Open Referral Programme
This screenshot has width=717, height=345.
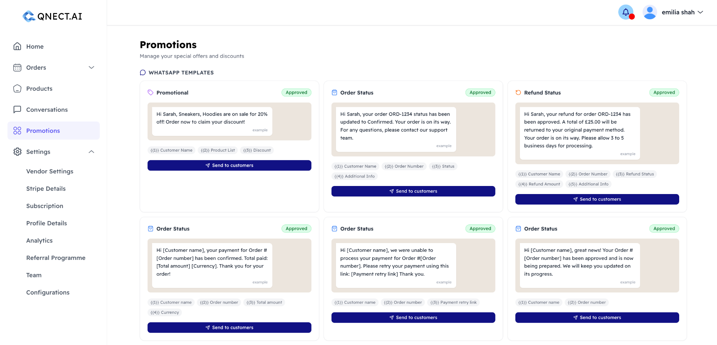(56, 258)
